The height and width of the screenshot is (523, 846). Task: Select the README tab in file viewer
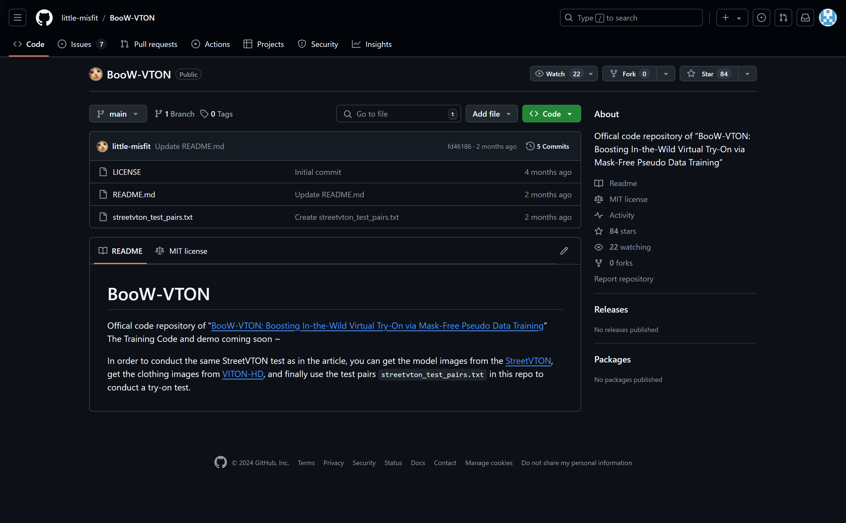tap(121, 251)
